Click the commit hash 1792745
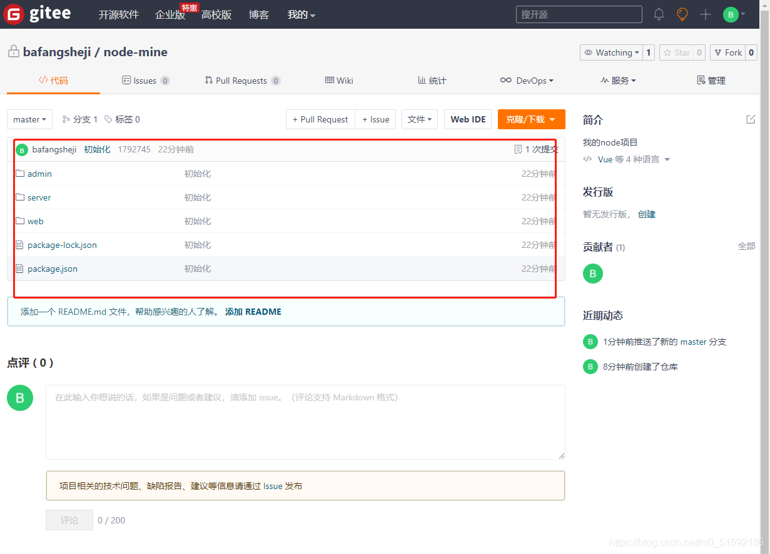 (x=134, y=149)
